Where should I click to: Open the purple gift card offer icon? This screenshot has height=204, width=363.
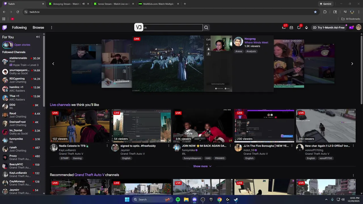click(351, 27)
